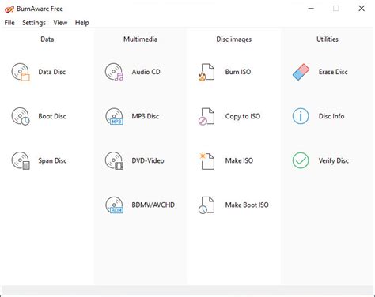Viewport: 375px width, 297px height.
Task: Open the Audio CD music disc icon
Action: click(x=114, y=72)
